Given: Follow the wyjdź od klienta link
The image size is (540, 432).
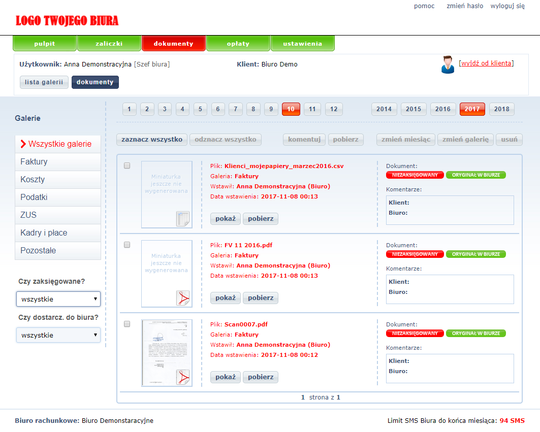Looking at the screenshot, I should coord(486,63).
